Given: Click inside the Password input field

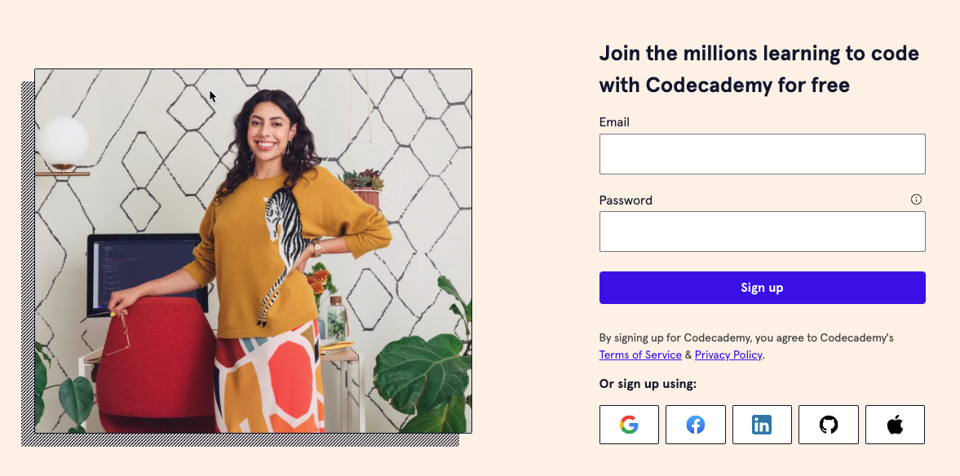Looking at the screenshot, I should tap(762, 231).
